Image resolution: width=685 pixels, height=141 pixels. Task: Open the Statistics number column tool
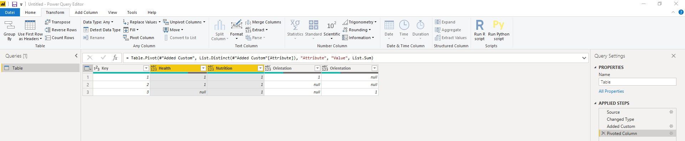(295, 30)
